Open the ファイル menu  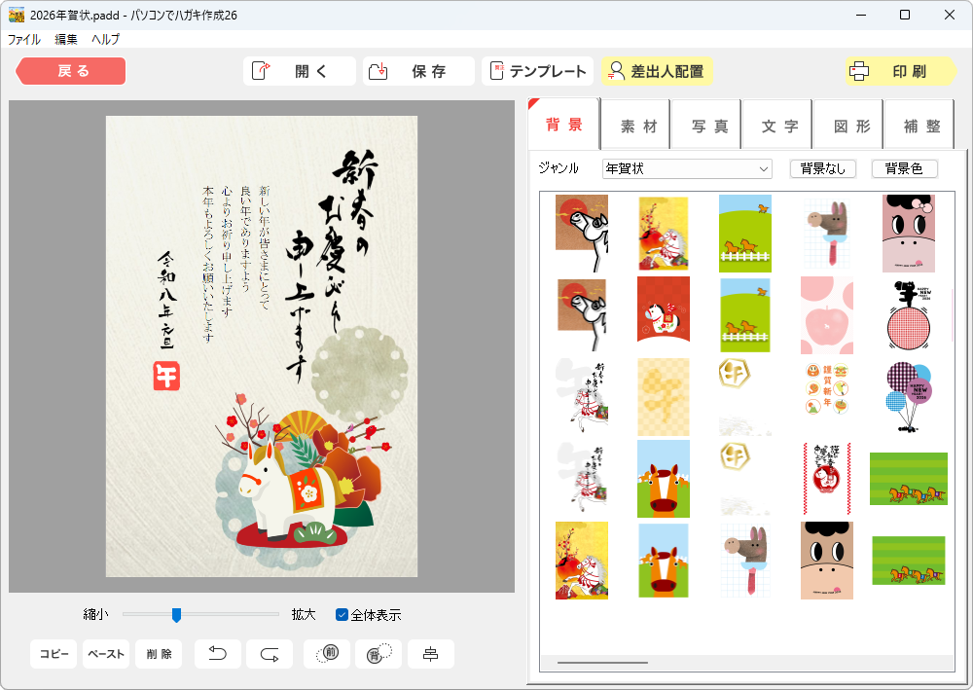[x=24, y=40]
